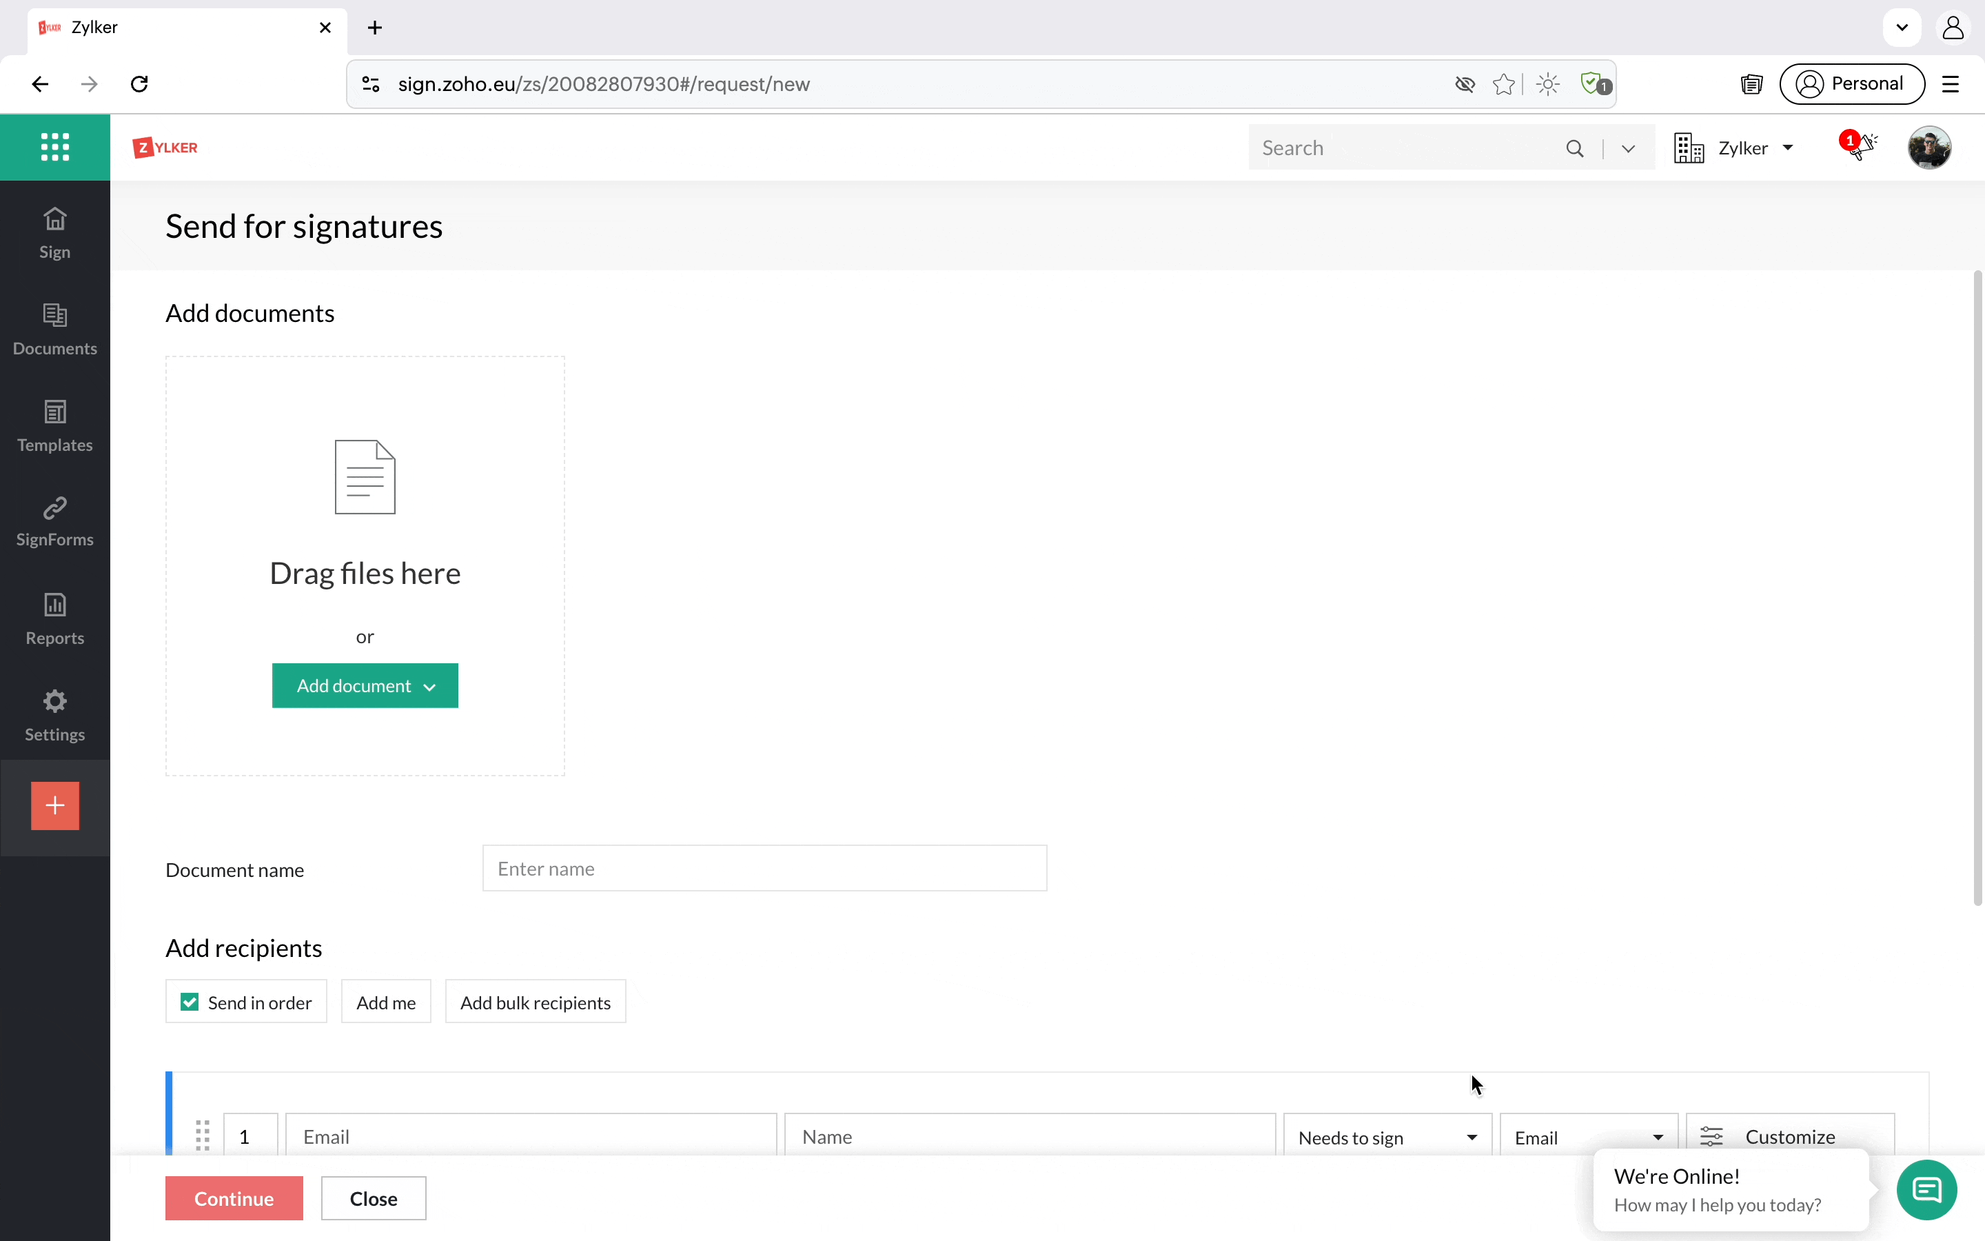Open the search filter chevron

point(1628,148)
